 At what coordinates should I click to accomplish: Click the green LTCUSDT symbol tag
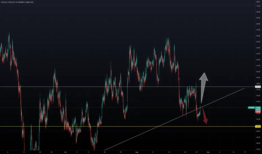(252, 108)
